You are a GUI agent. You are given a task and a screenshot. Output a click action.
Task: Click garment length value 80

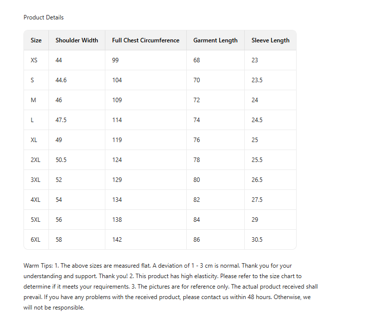pos(197,180)
